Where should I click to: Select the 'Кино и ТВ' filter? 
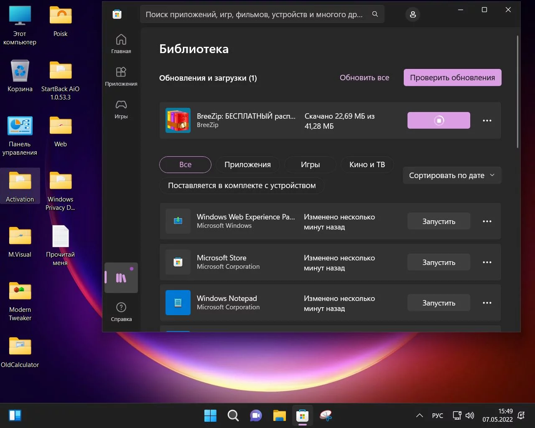tap(367, 165)
